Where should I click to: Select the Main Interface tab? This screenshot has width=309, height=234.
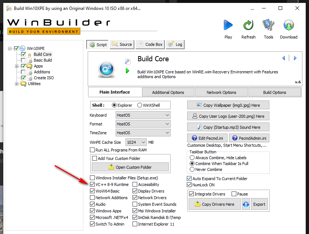115,92
